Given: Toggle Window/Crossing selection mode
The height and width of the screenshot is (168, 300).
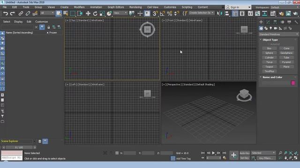Looking at the screenshot, I should 80,14.
